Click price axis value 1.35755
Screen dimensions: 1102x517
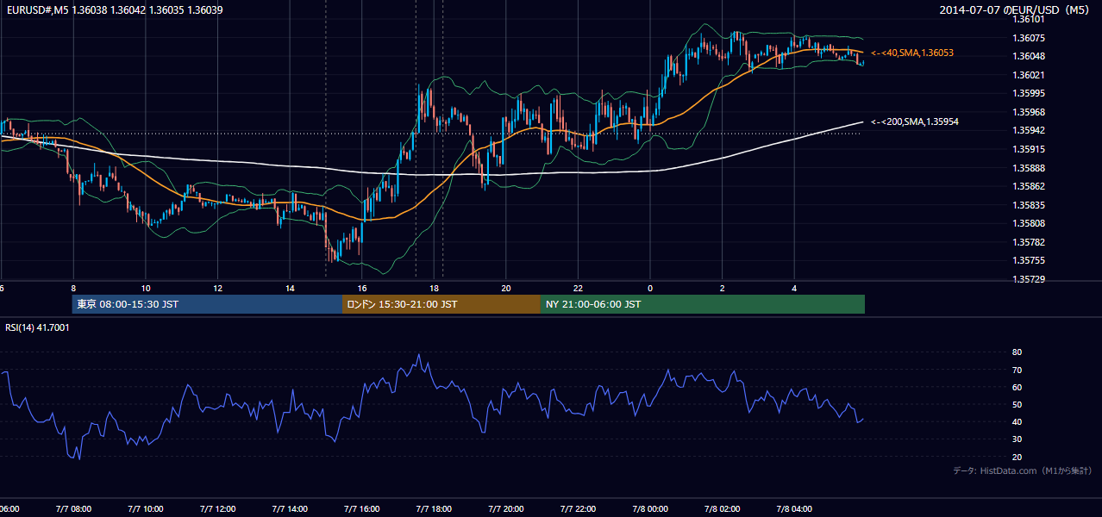(1029, 261)
